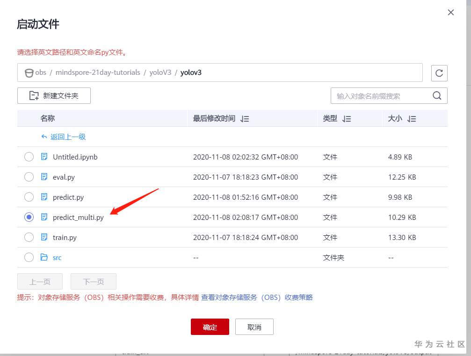Click the 名称 column header
Image resolution: width=471 pixels, height=356 pixels.
(x=47, y=118)
